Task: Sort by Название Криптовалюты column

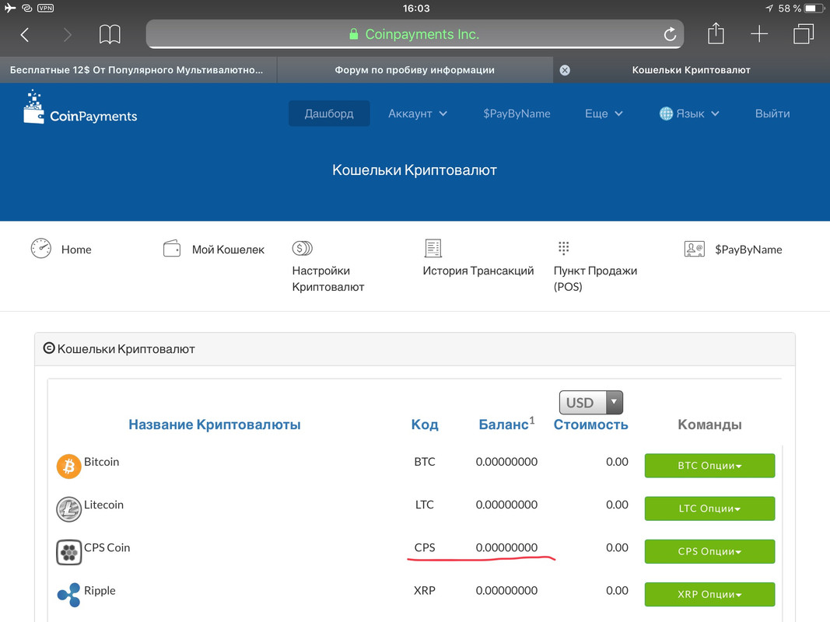Action: [x=215, y=425]
